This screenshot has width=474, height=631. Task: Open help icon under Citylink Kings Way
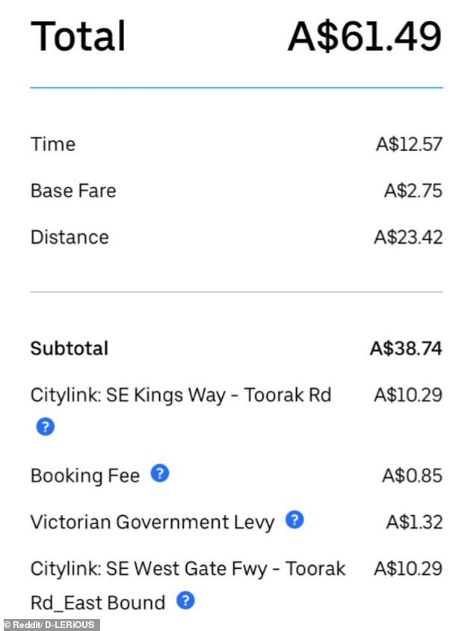(x=45, y=427)
